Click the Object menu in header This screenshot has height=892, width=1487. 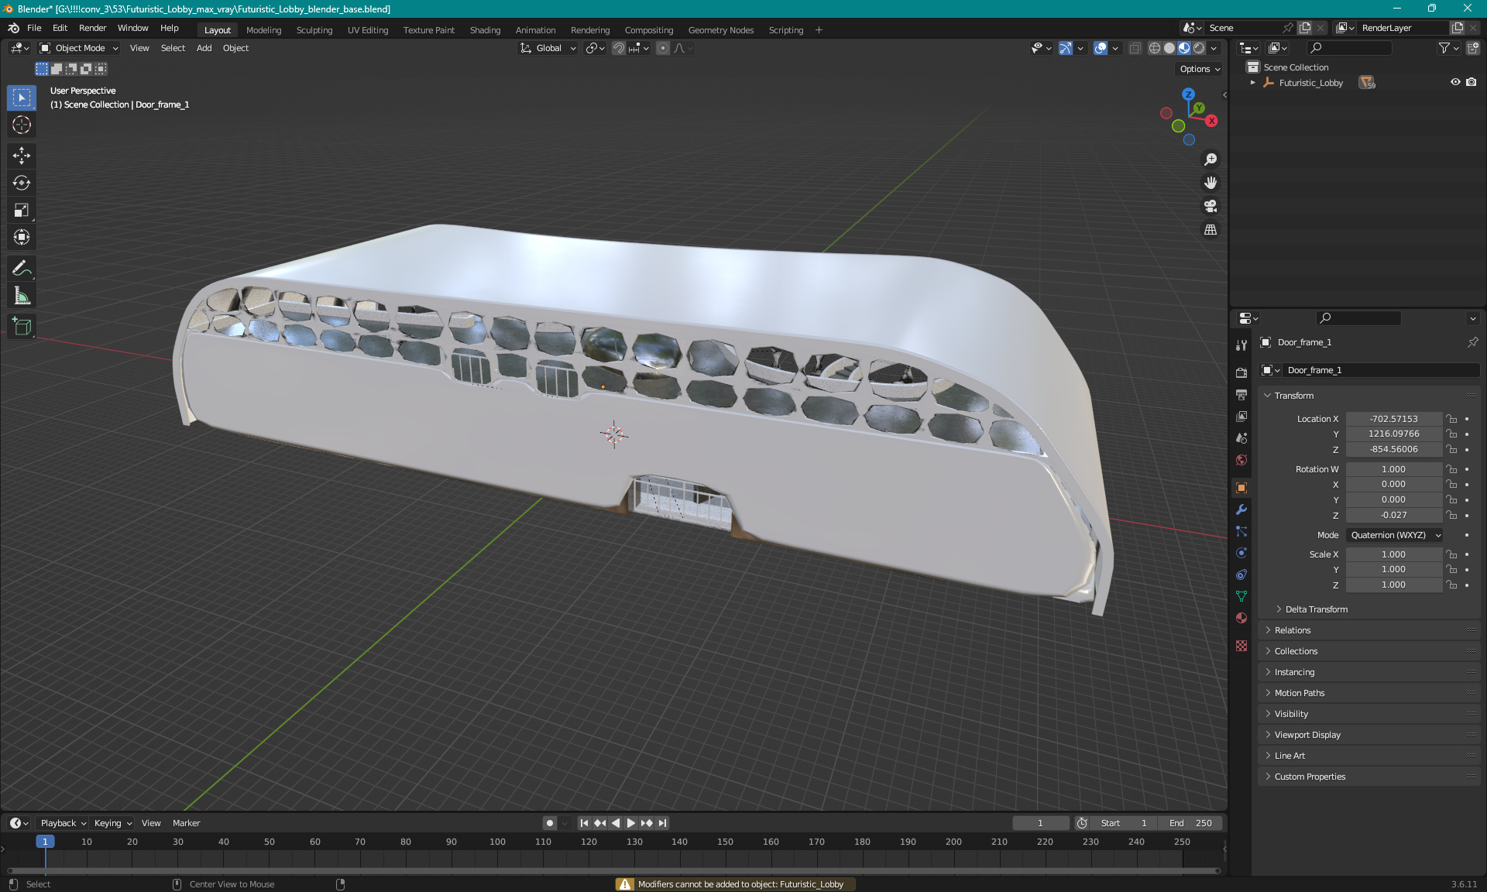235,48
